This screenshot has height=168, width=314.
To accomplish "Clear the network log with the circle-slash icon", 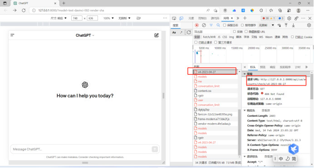I will 204,25.
